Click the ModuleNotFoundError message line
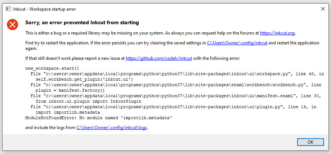Viewport: 331px width, 154px height. pos(99,118)
